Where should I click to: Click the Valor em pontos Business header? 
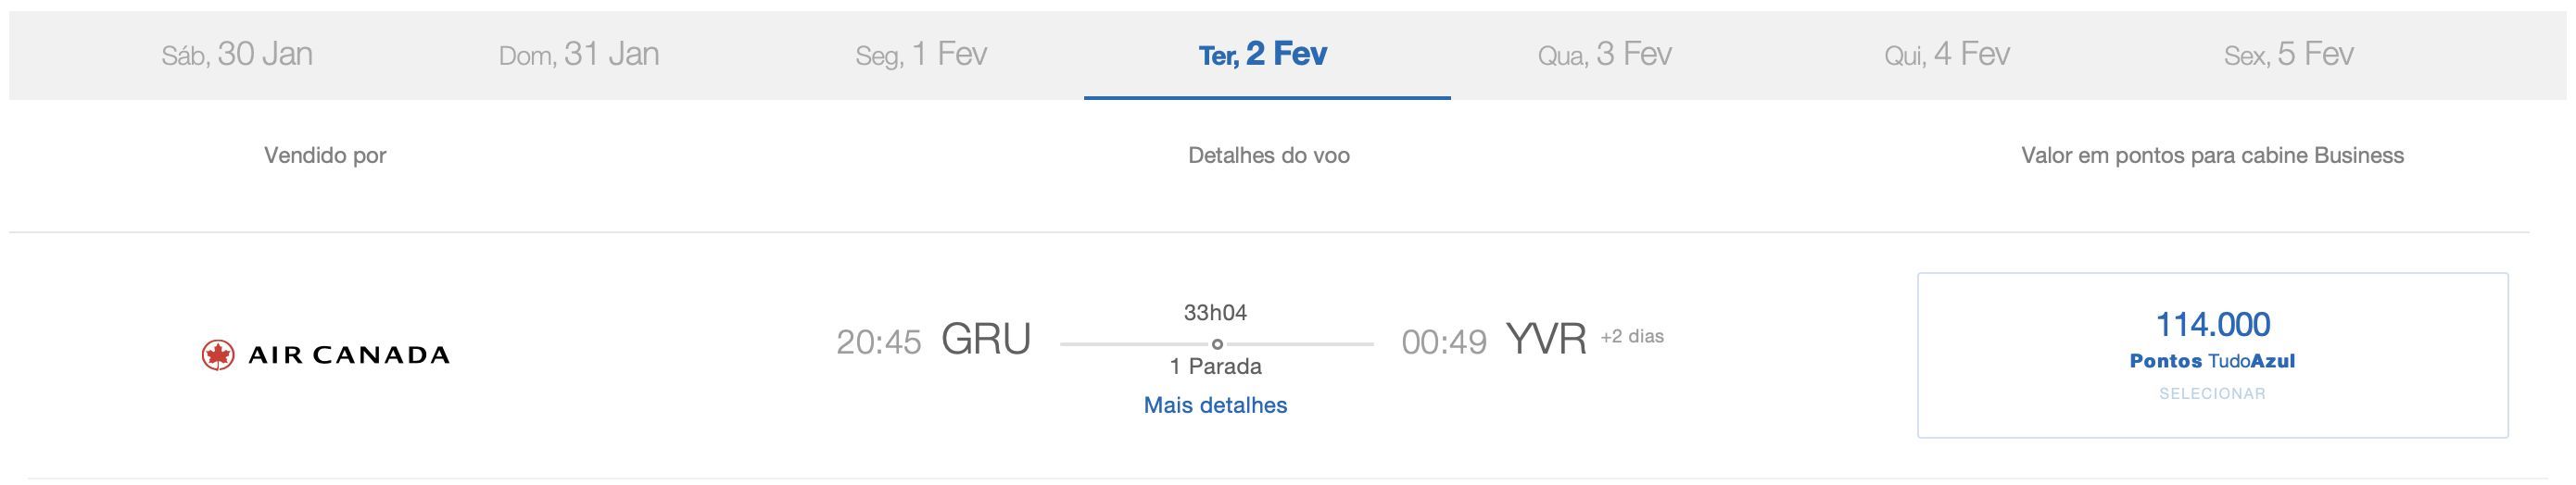(2212, 155)
